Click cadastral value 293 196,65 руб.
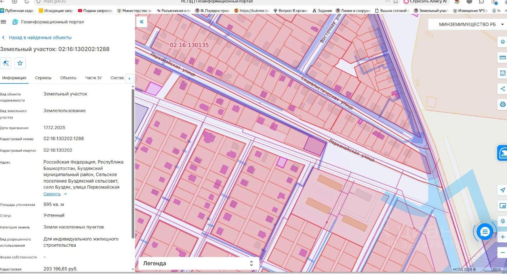 point(61,269)
